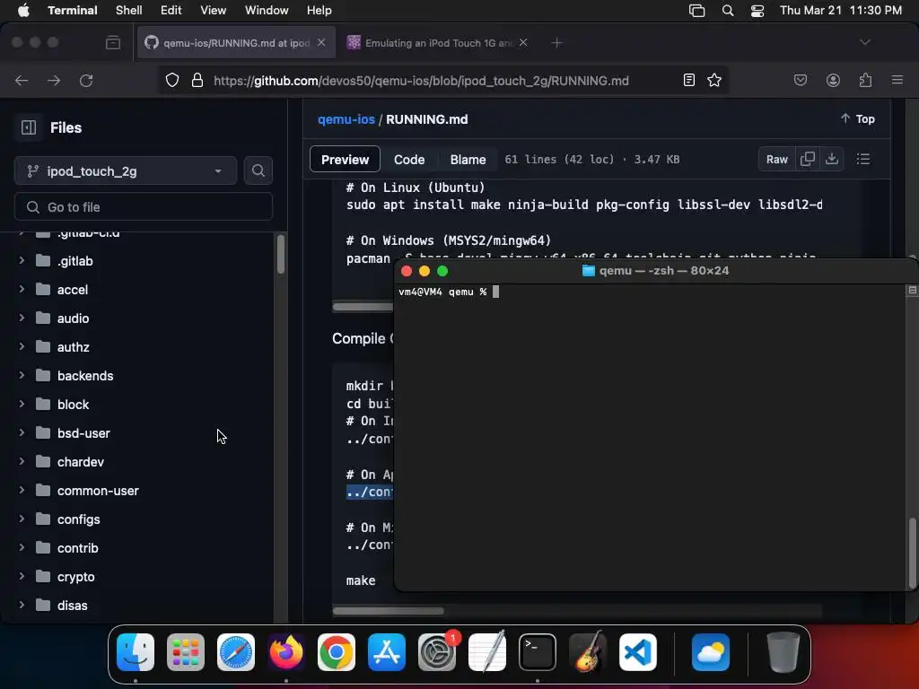Viewport: 919px width, 689px height.
Task: Open the View menu
Action: [213, 11]
